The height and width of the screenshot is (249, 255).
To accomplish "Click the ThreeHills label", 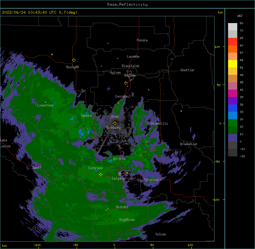I will [159, 124].
